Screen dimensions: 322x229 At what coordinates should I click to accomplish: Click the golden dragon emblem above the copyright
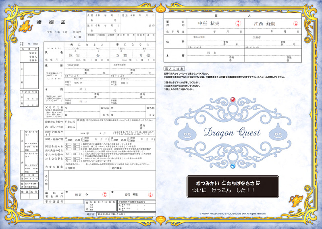[296, 200]
